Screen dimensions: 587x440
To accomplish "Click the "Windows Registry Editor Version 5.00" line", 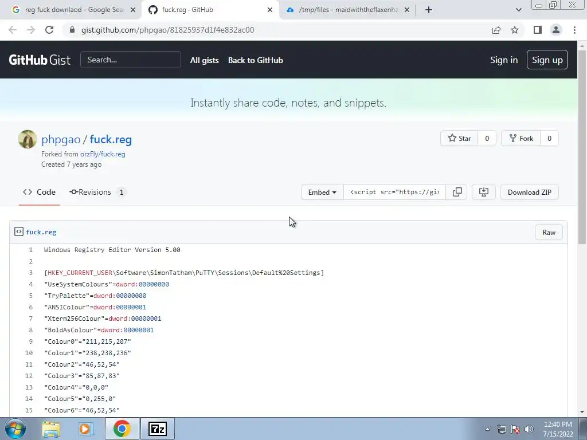I will tap(112, 250).
